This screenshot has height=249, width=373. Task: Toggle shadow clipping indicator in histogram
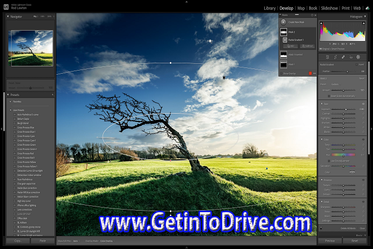coord(321,23)
